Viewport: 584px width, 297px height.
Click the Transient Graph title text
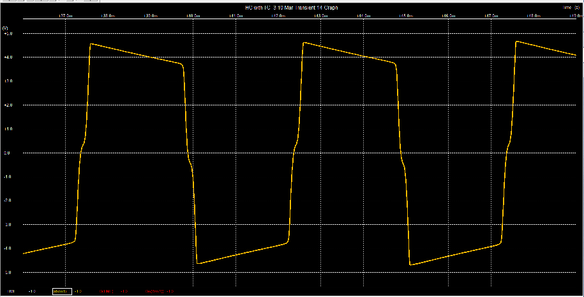coord(291,7)
